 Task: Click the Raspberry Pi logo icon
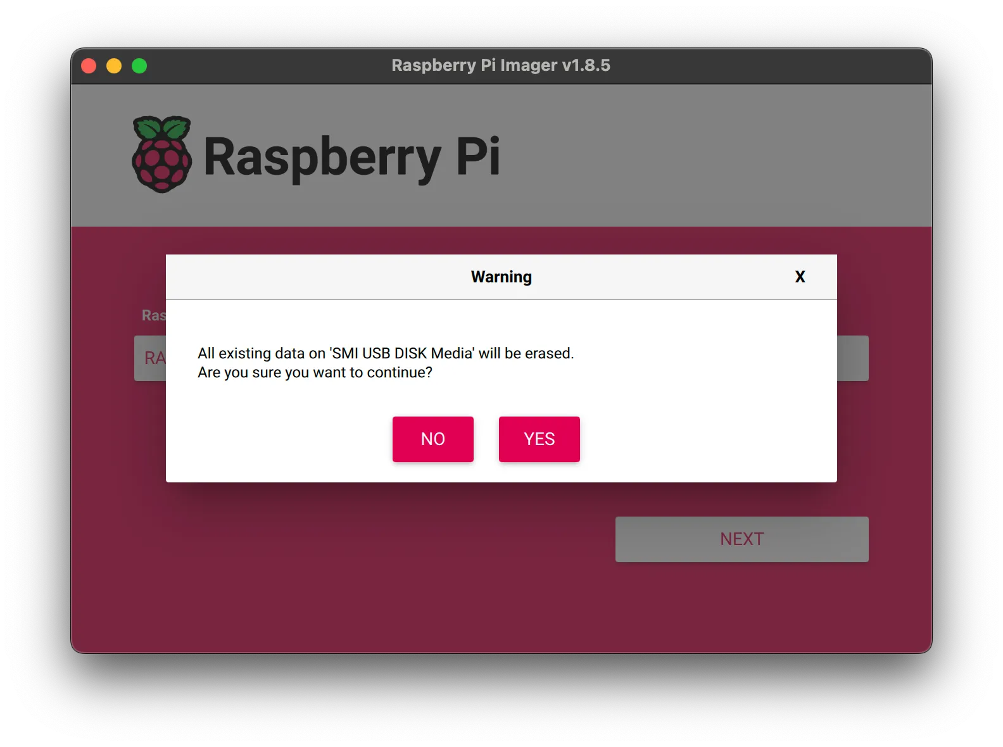pyautogui.click(x=161, y=154)
